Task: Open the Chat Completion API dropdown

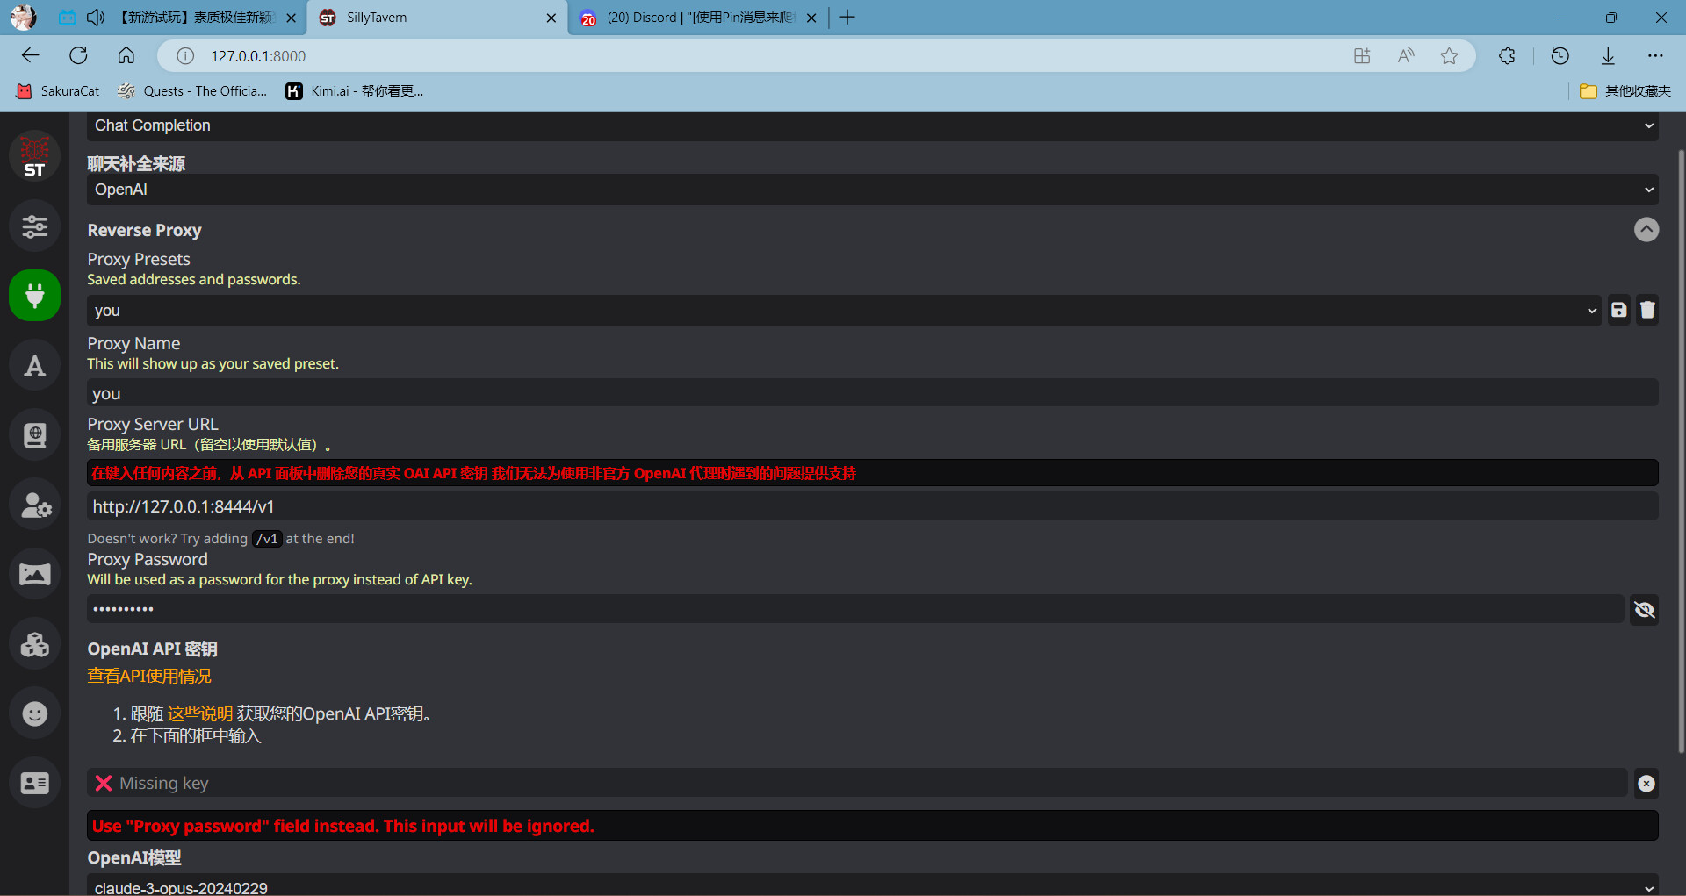Action: [x=871, y=125]
